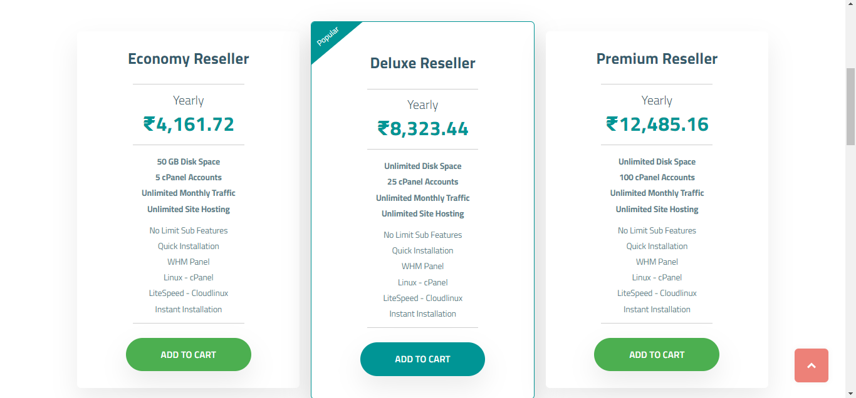Select the Premium Reseller plan title
856x398 pixels.
pyautogui.click(x=656, y=58)
